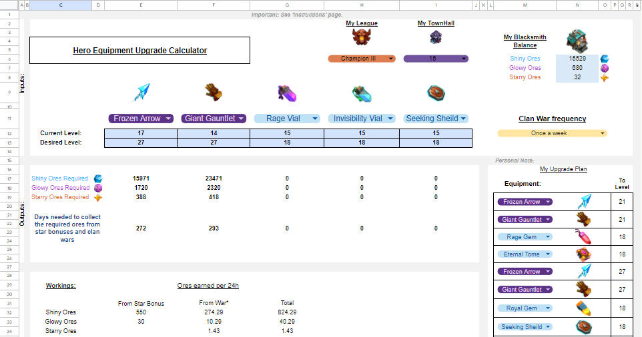Select Frozen Arrow desired level cell
This screenshot has width=642, height=337.
[x=141, y=143]
